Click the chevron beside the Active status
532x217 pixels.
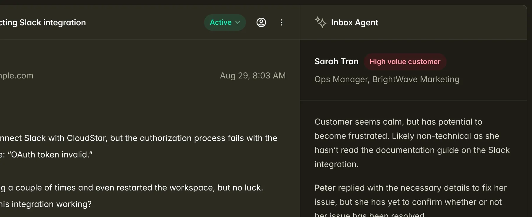point(238,22)
